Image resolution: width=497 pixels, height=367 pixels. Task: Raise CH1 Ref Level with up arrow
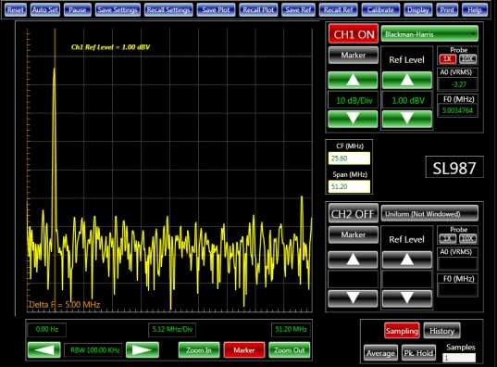pos(407,81)
